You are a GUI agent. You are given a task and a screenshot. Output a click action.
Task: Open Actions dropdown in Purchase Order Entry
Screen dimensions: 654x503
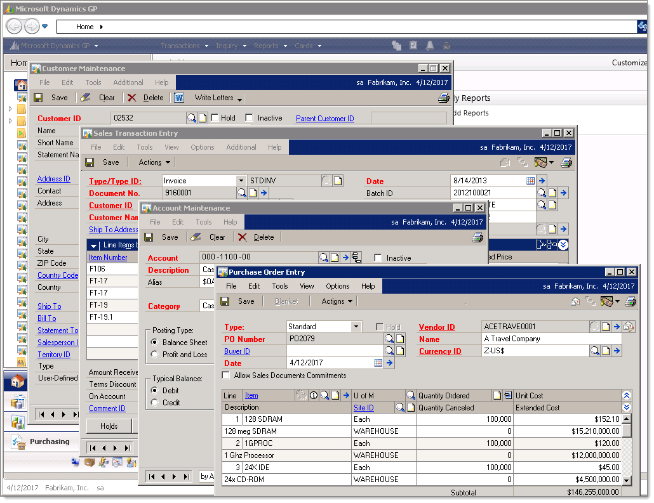pyautogui.click(x=337, y=301)
